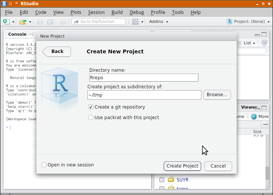Open the Help menu
Screen dimensions: 273x195
(x=195, y=12)
